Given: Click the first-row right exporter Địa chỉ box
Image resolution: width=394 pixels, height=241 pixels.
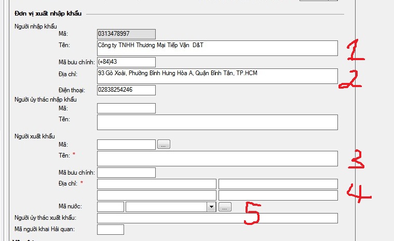Looking at the screenshot, I should tap(278, 184).
